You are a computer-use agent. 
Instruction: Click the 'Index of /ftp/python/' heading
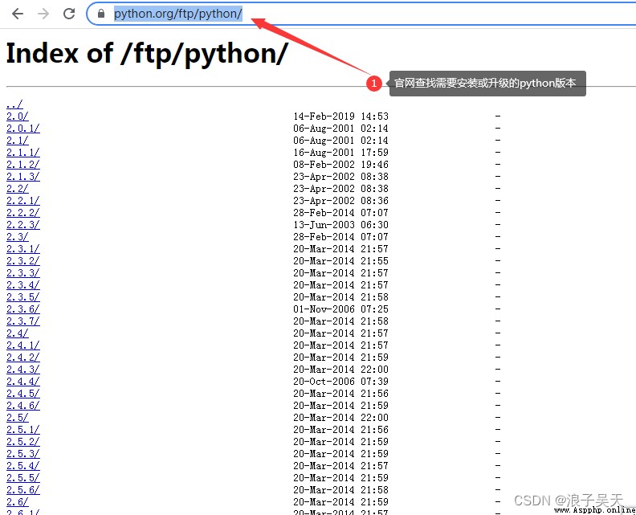click(147, 54)
